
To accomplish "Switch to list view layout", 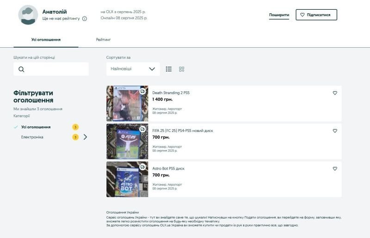I will click(169, 69).
